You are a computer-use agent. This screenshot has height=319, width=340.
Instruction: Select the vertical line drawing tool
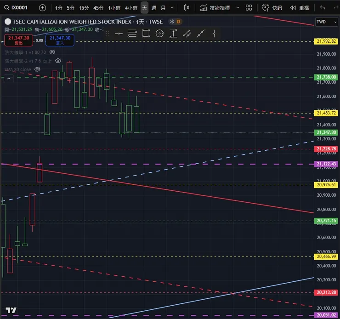tap(214, 34)
